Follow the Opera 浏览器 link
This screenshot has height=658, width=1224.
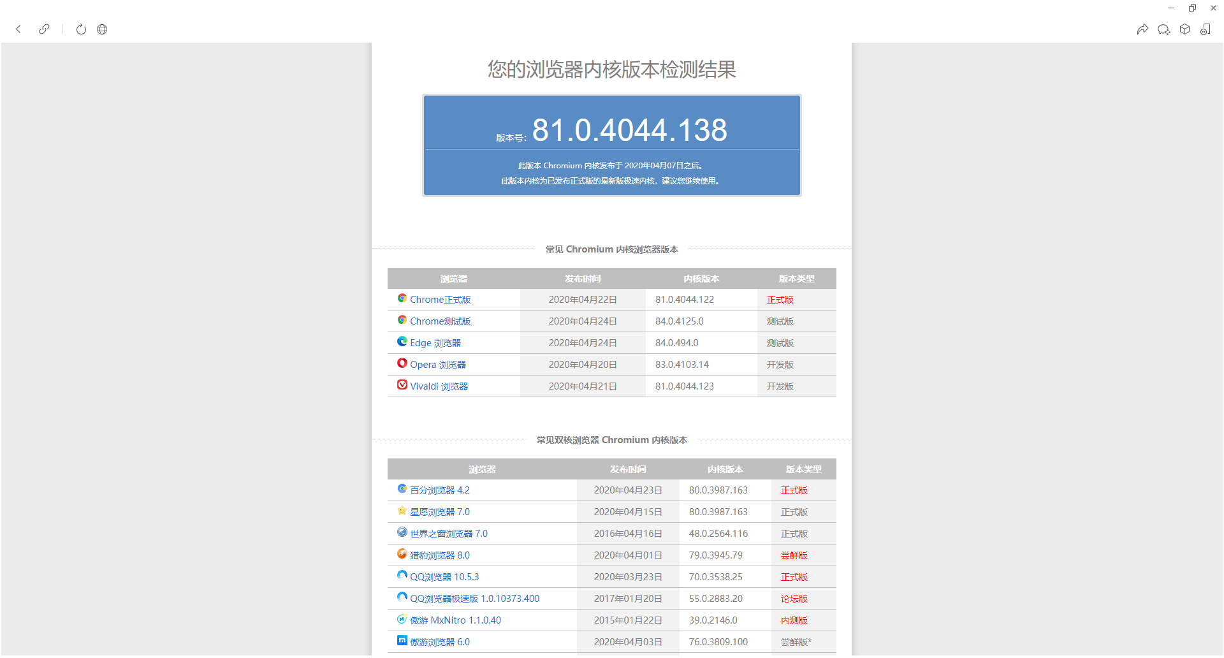tap(438, 365)
